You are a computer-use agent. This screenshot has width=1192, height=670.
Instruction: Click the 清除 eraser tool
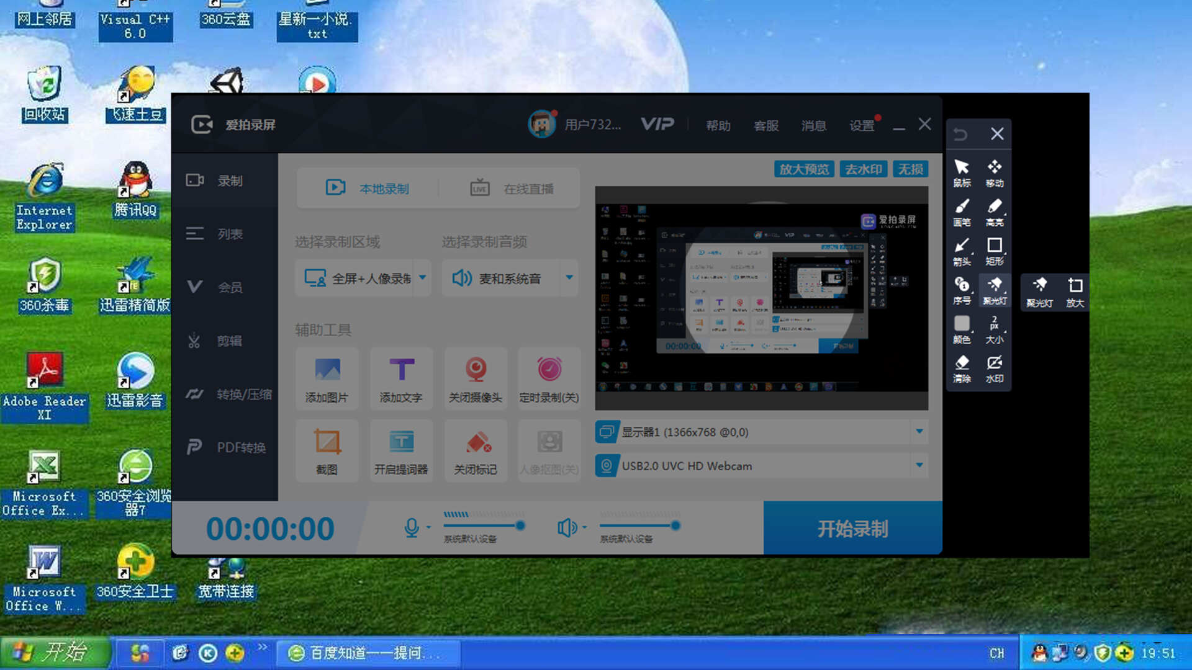click(x=962, y=368)
